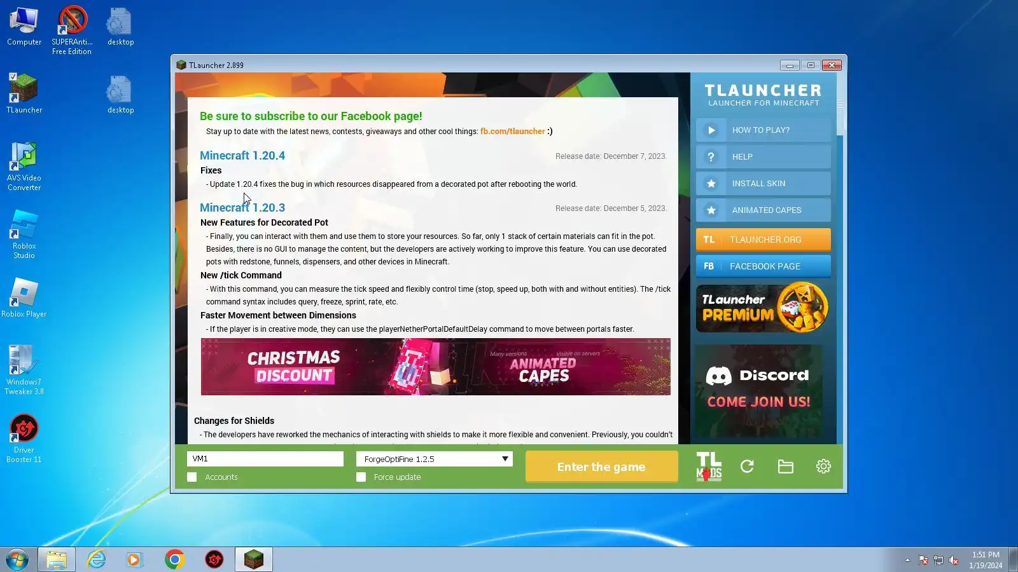Screen dimensions: 1018x572
Task: Open the HELP menu item
Action: pyautogui.click(x=763, y=157)
